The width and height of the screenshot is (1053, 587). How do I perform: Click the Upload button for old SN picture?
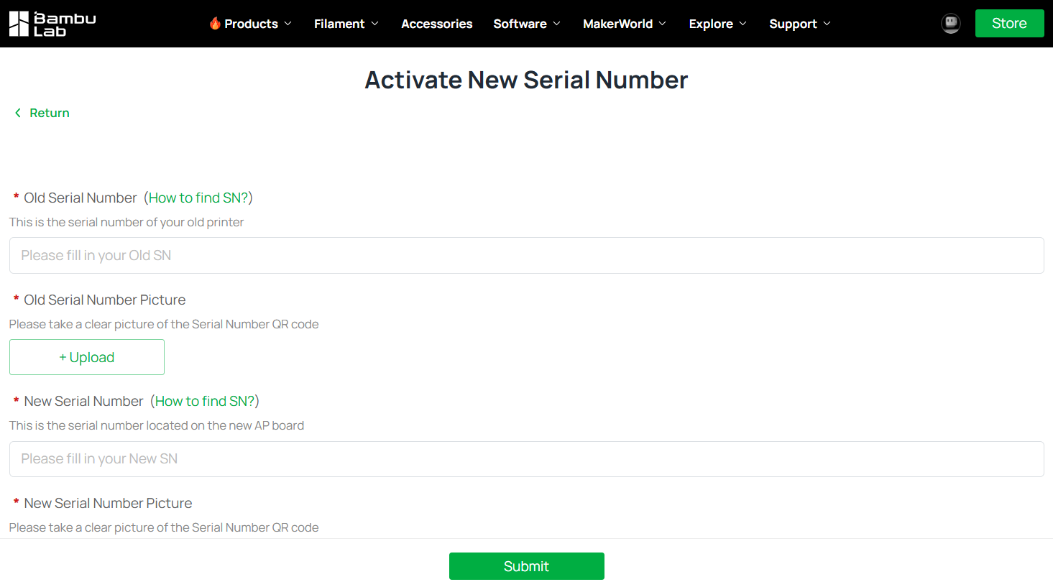point(87,357)
